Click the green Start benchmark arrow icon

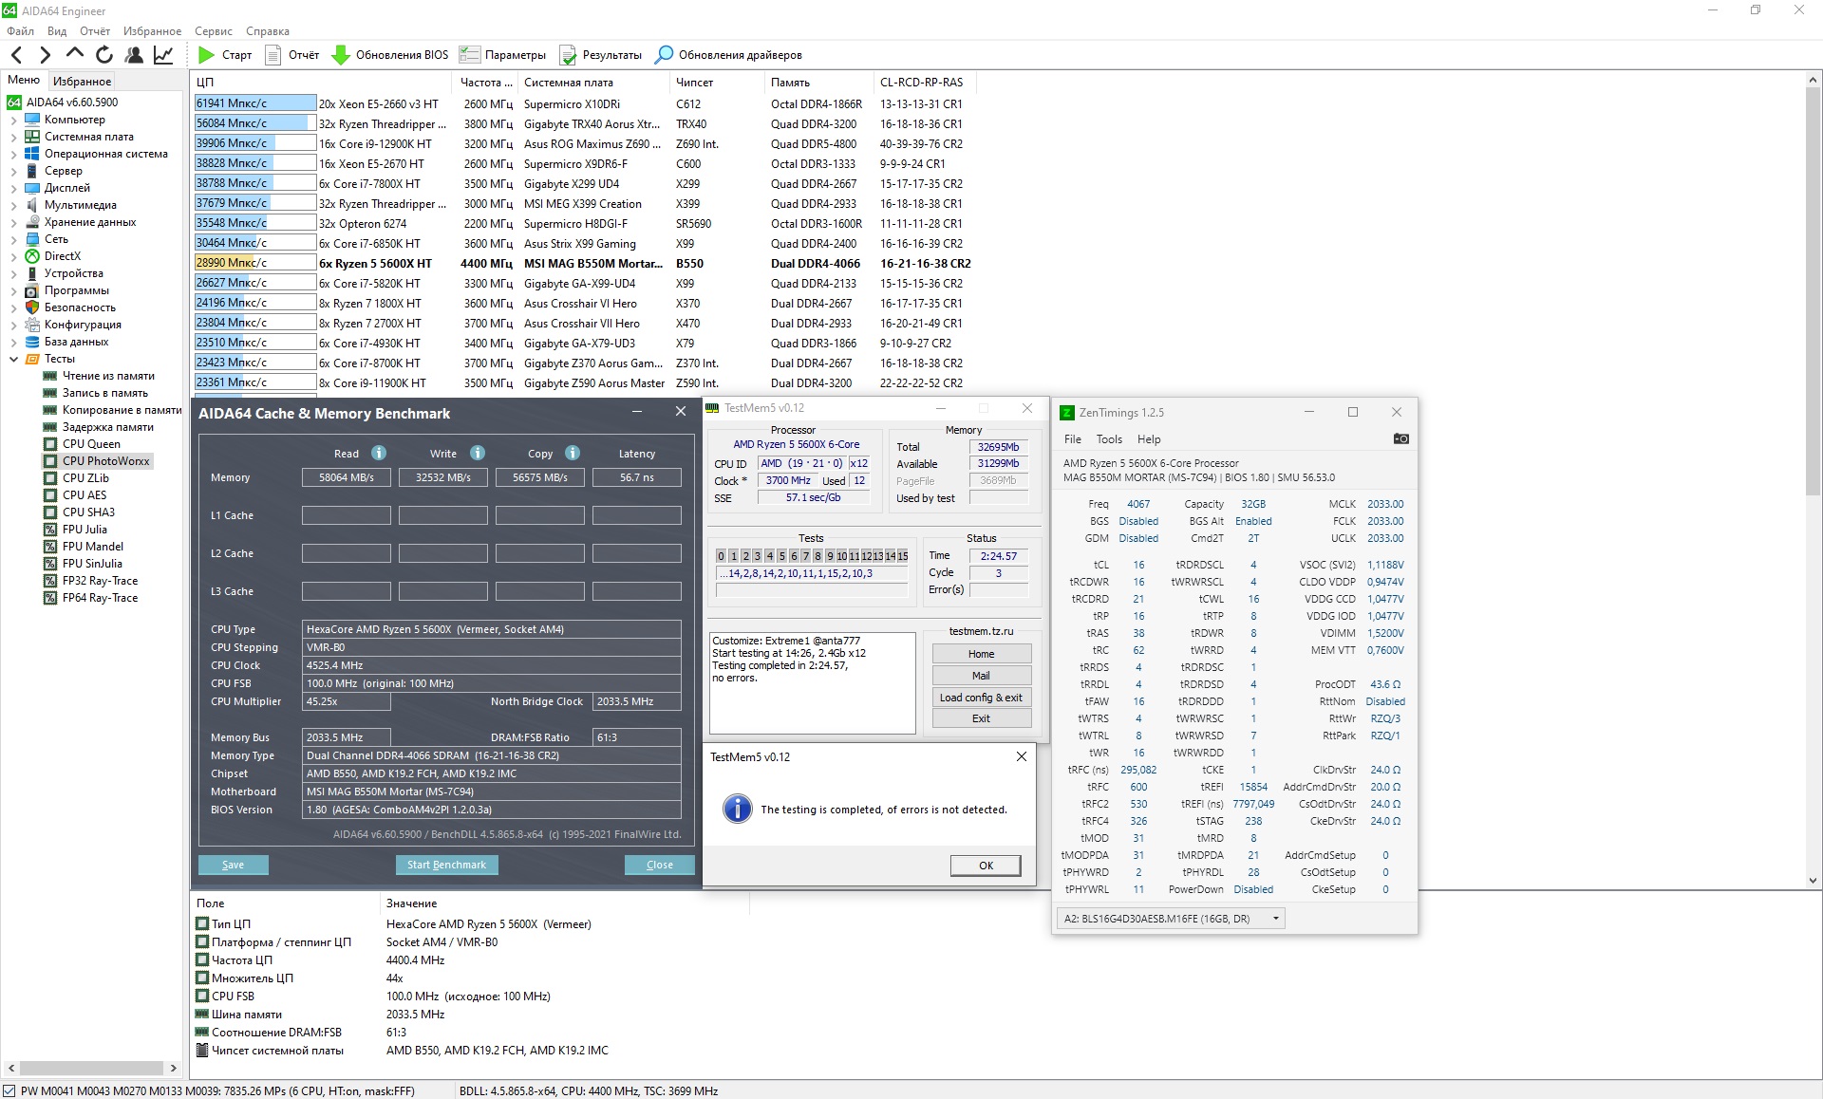click(x=206, y=55)
